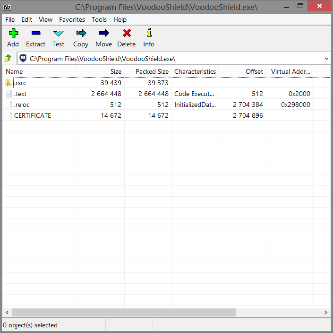This screenshot has width=333, height=333.
Task: Click CERTIFICATE packed size 14 672
Action: click(x=158, y=115)
